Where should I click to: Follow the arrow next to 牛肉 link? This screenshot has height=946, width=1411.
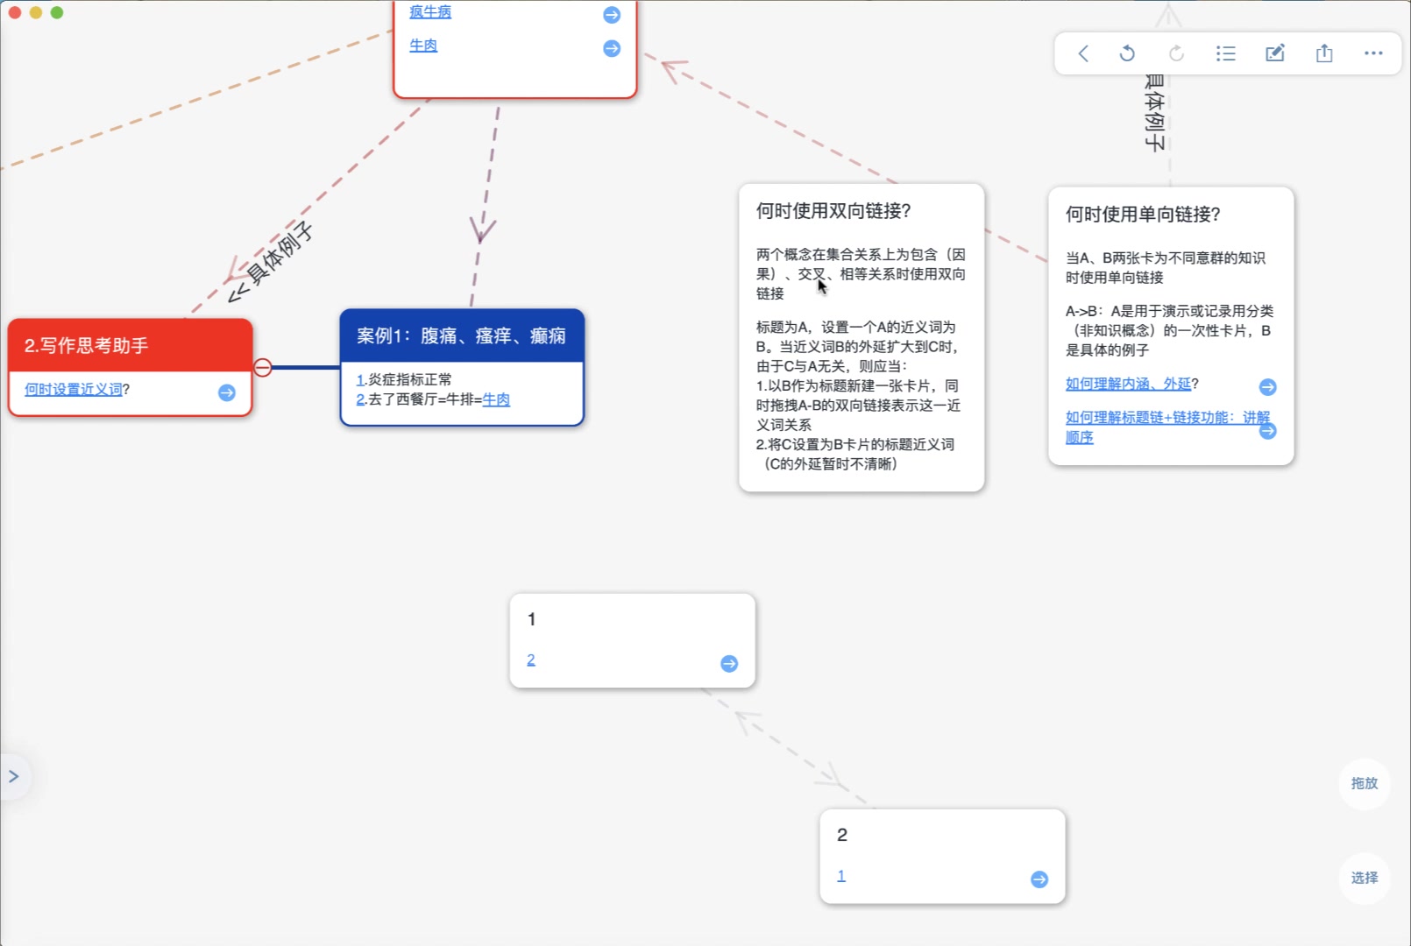click(x=612, y=48)
